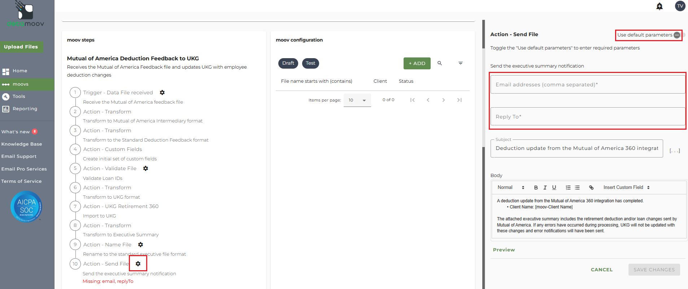
Task: Click the Reply To input field
Action: 588,116
